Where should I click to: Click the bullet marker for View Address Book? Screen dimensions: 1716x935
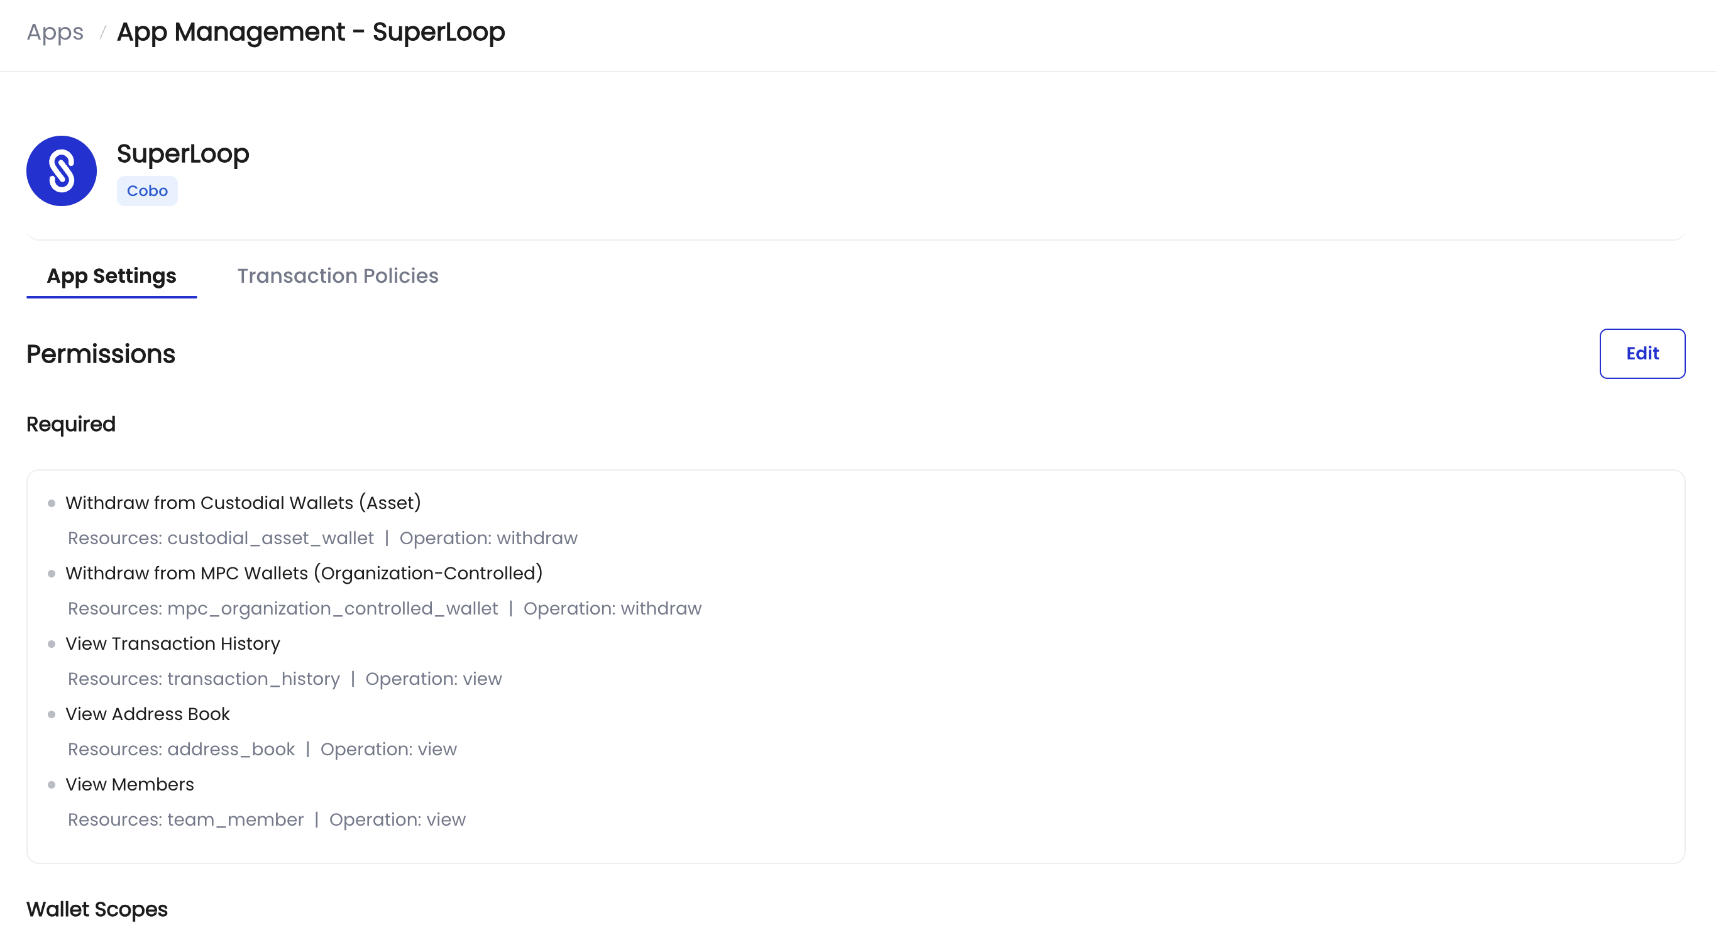click(x=52, y=714)
